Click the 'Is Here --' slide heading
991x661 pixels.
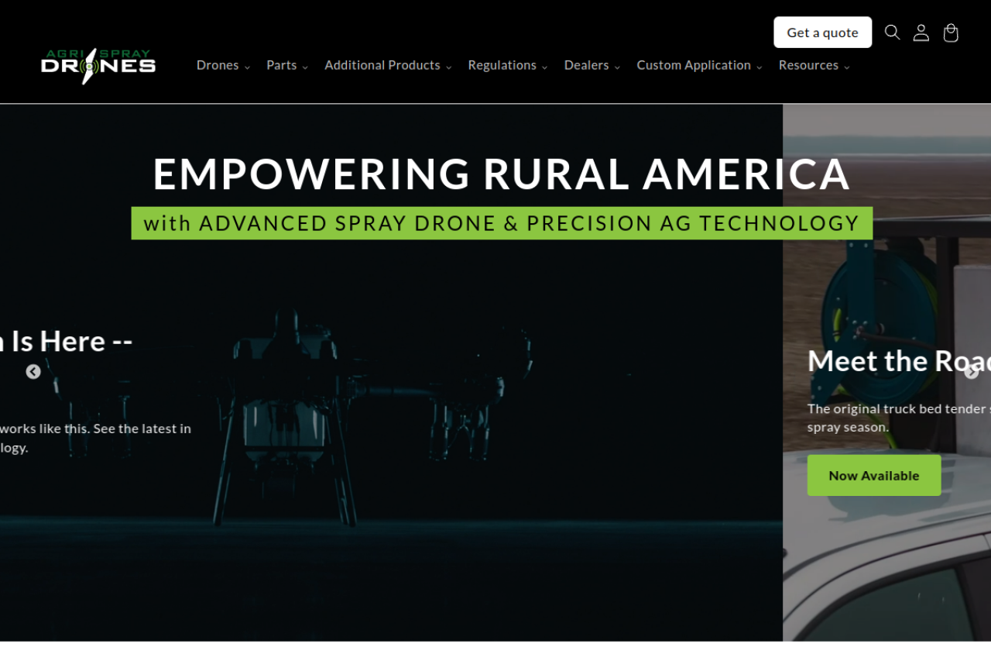(70, 342)
